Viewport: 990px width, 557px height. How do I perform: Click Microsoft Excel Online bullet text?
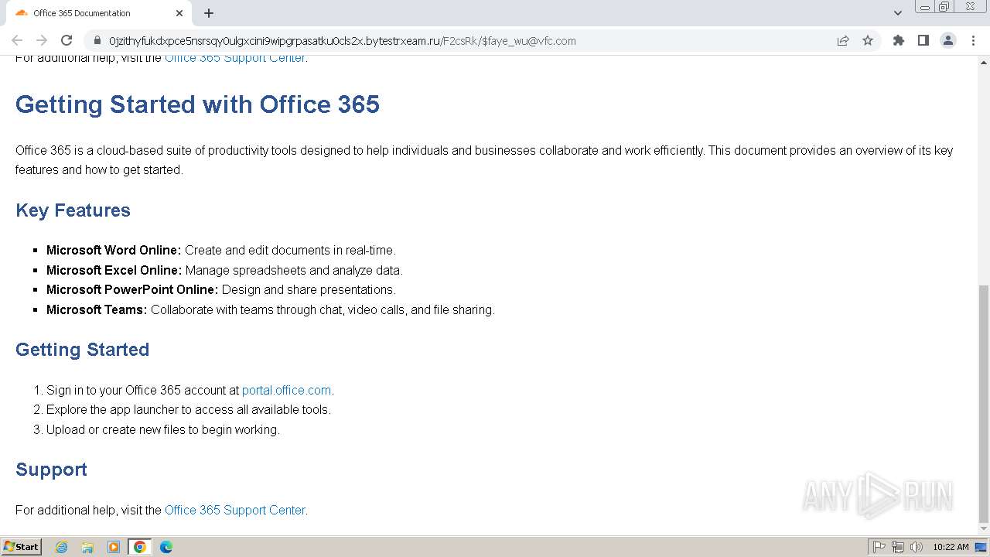(x=224, y=270)
